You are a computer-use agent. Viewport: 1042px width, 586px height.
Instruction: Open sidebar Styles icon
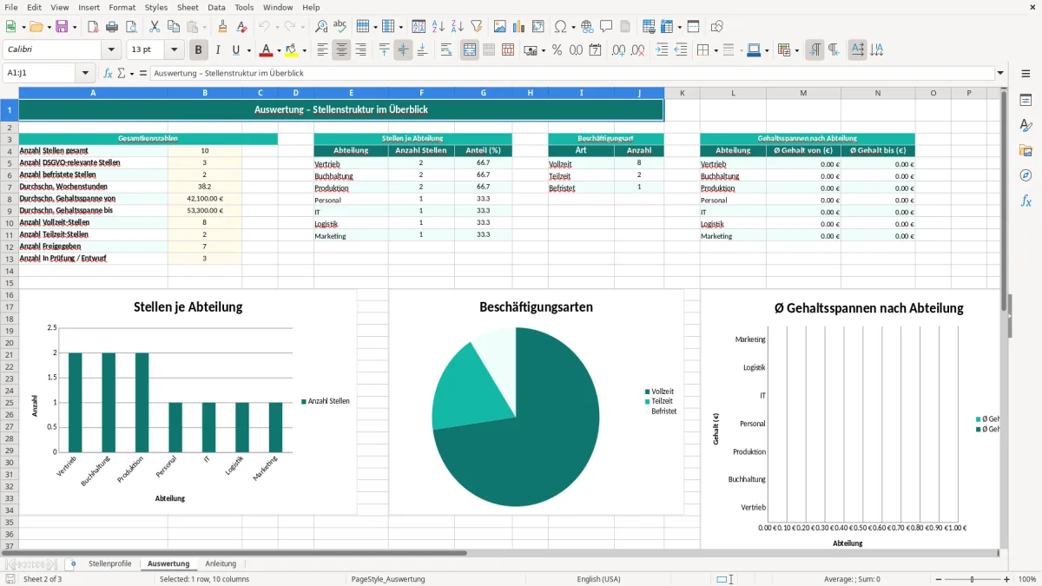[x=1026, y=125]
